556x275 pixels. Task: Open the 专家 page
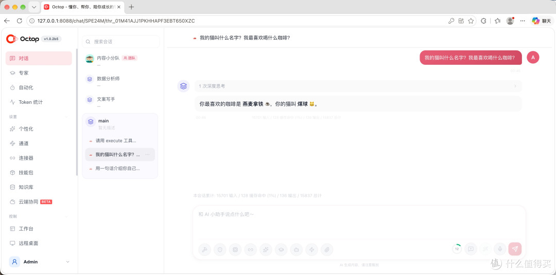pos(39,73)
